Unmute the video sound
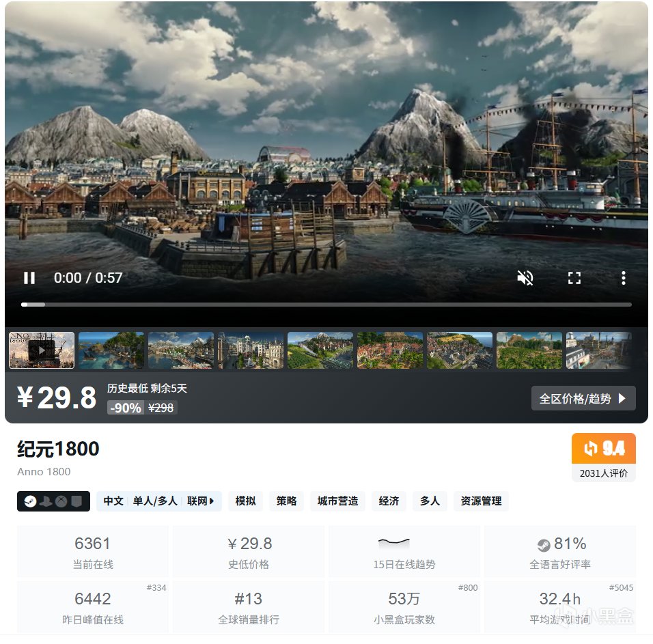Image resolution: width=653 pixels, height=644 pixels. tap(525, 278)
